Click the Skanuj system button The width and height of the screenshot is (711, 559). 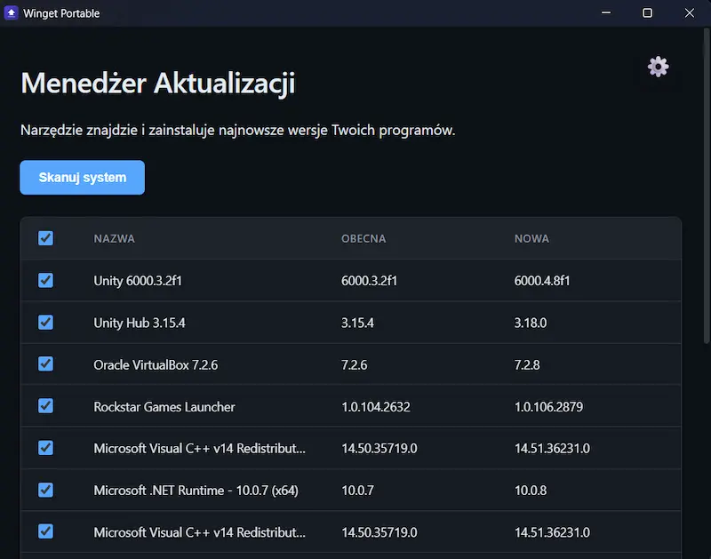tap(82, 177)
